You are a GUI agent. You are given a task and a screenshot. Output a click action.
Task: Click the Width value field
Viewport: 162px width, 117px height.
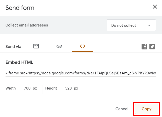(x=25, y=88)
